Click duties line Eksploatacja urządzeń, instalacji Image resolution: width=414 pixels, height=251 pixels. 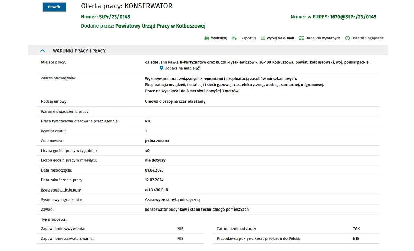click(235, 85)
